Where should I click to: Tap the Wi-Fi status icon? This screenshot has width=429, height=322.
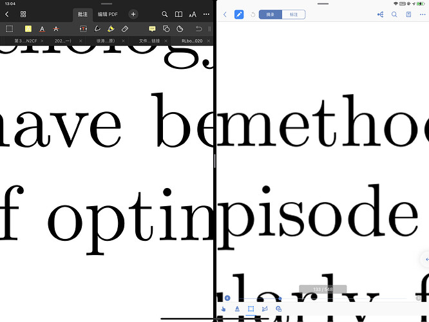click(396, 4)
